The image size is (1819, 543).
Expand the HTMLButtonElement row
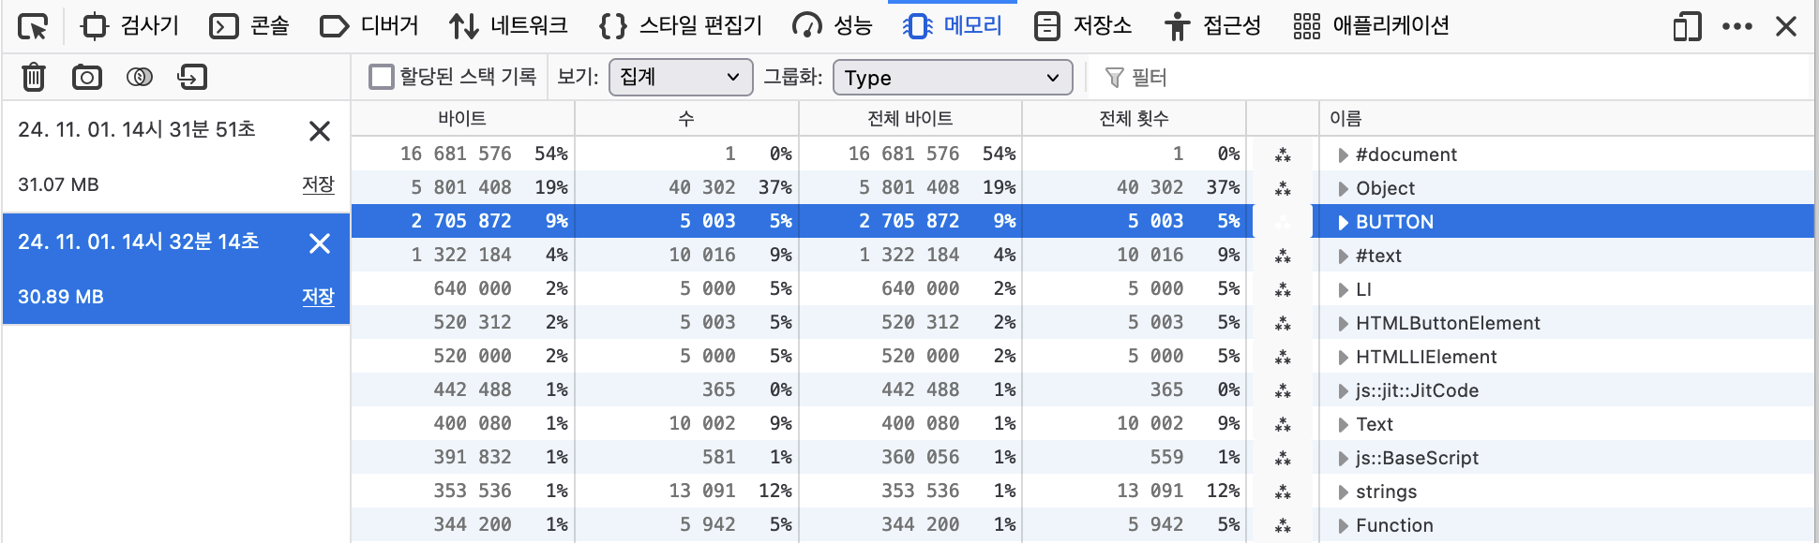click(1343, 323)
